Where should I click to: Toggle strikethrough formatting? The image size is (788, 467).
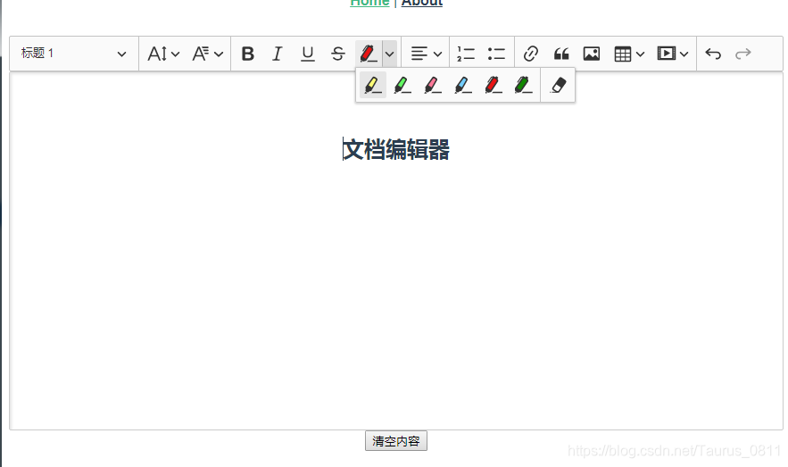337,54
